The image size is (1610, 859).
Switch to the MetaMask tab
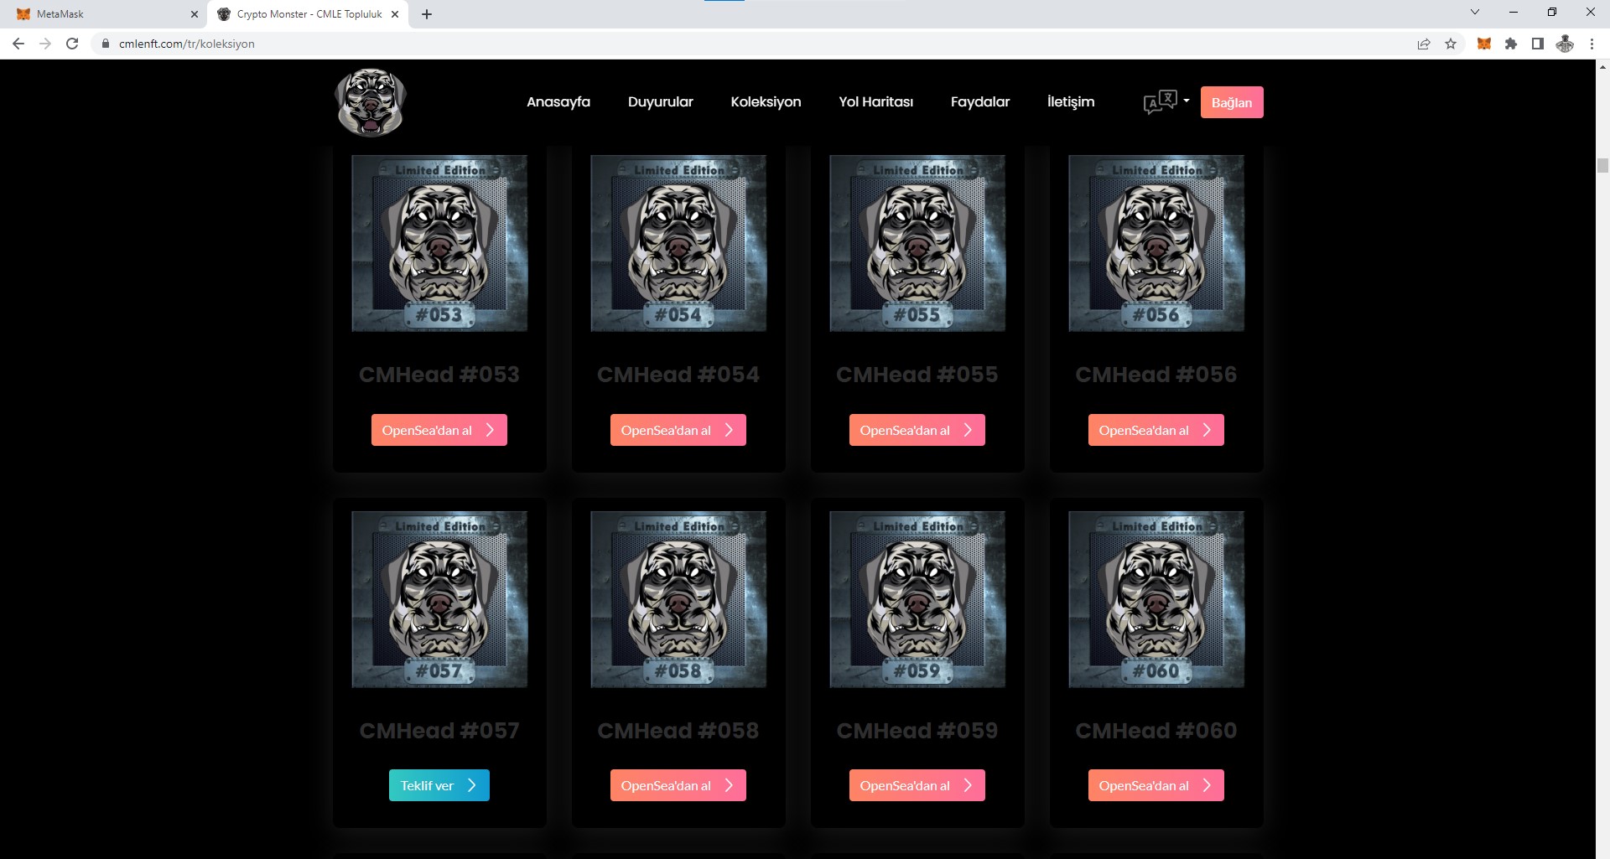point(101,14)
